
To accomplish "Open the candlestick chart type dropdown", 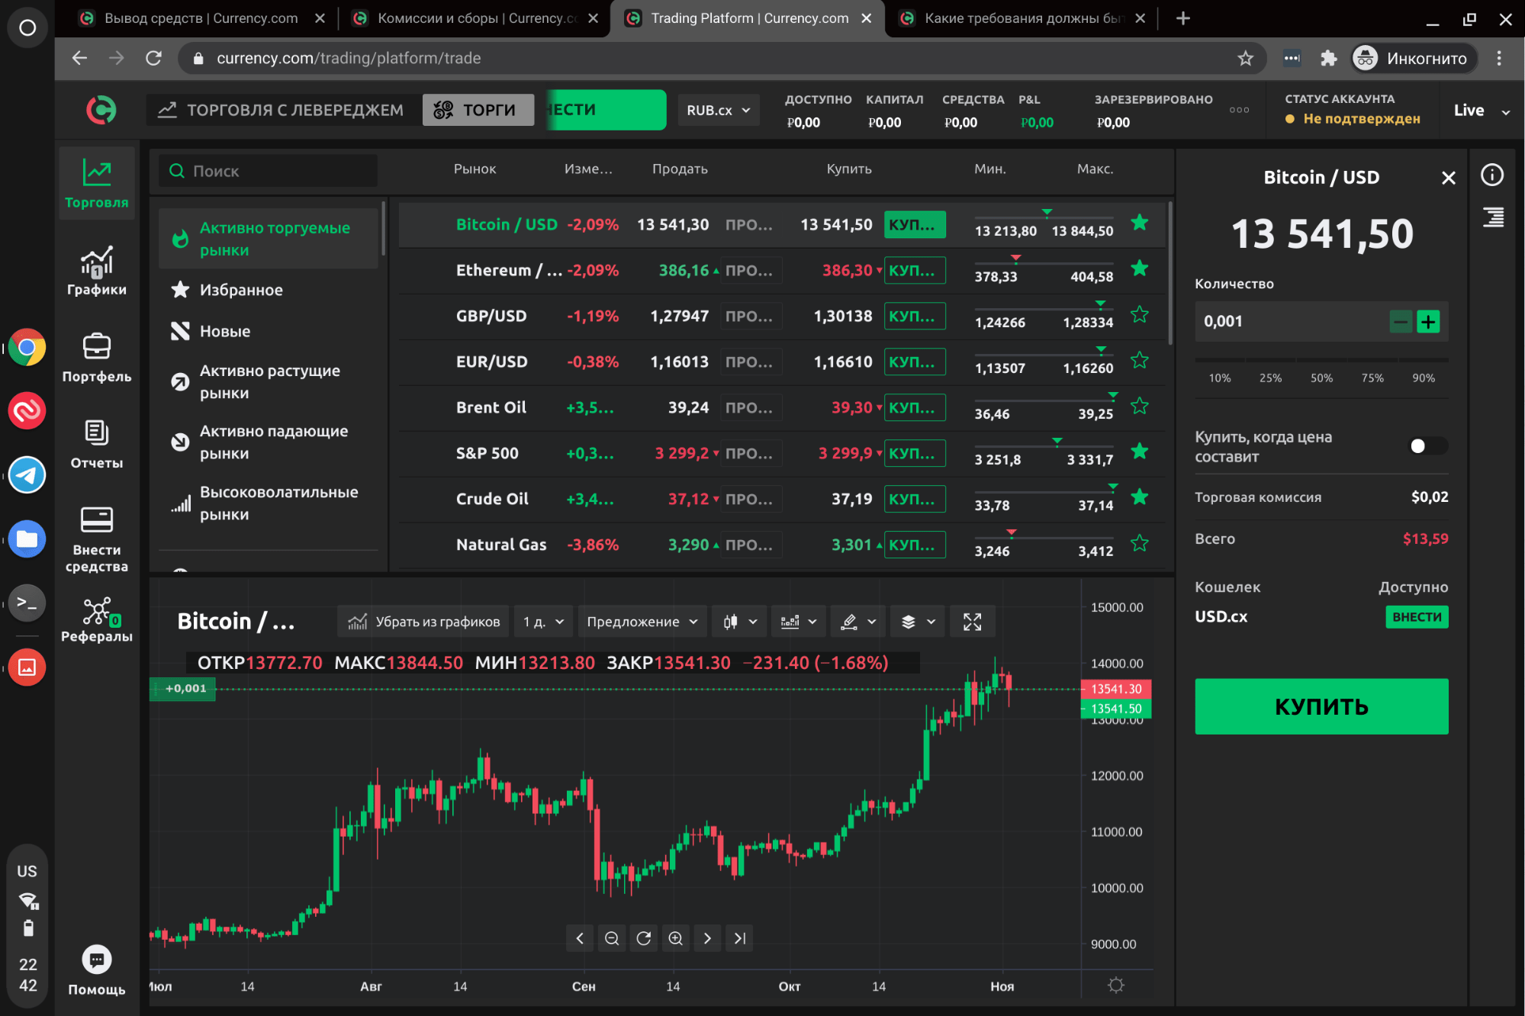I will click(739, 622).
